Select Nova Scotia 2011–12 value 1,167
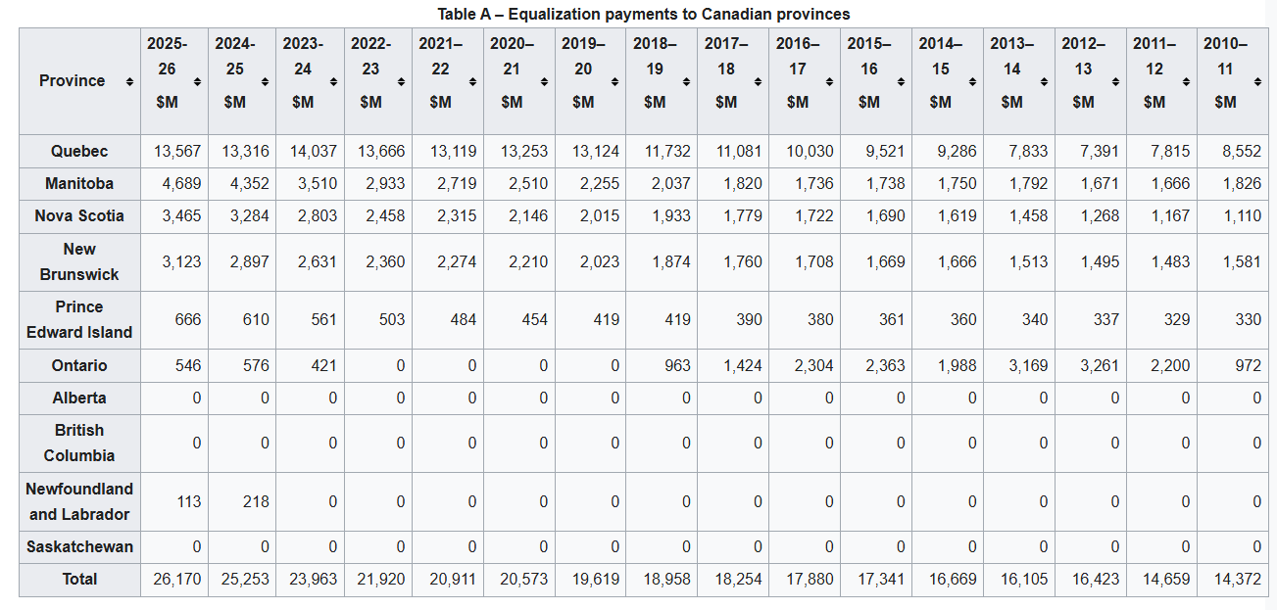This screenshot has width=1277, height=610. (1171, 215)
